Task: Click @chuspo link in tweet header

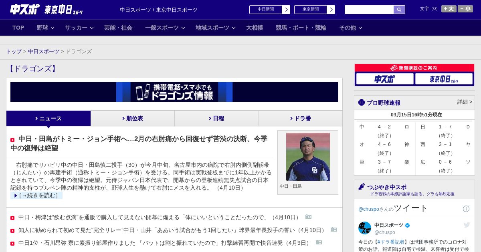Action: [x=368, y=209]
